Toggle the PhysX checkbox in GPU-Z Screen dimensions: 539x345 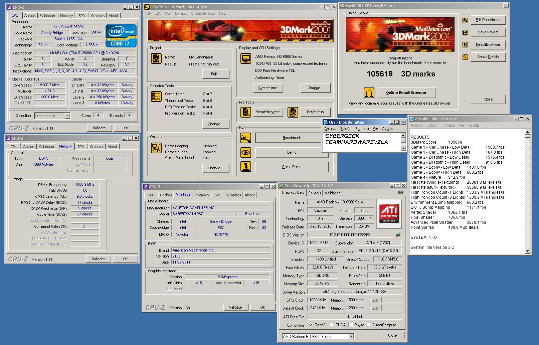coord(350,325)
